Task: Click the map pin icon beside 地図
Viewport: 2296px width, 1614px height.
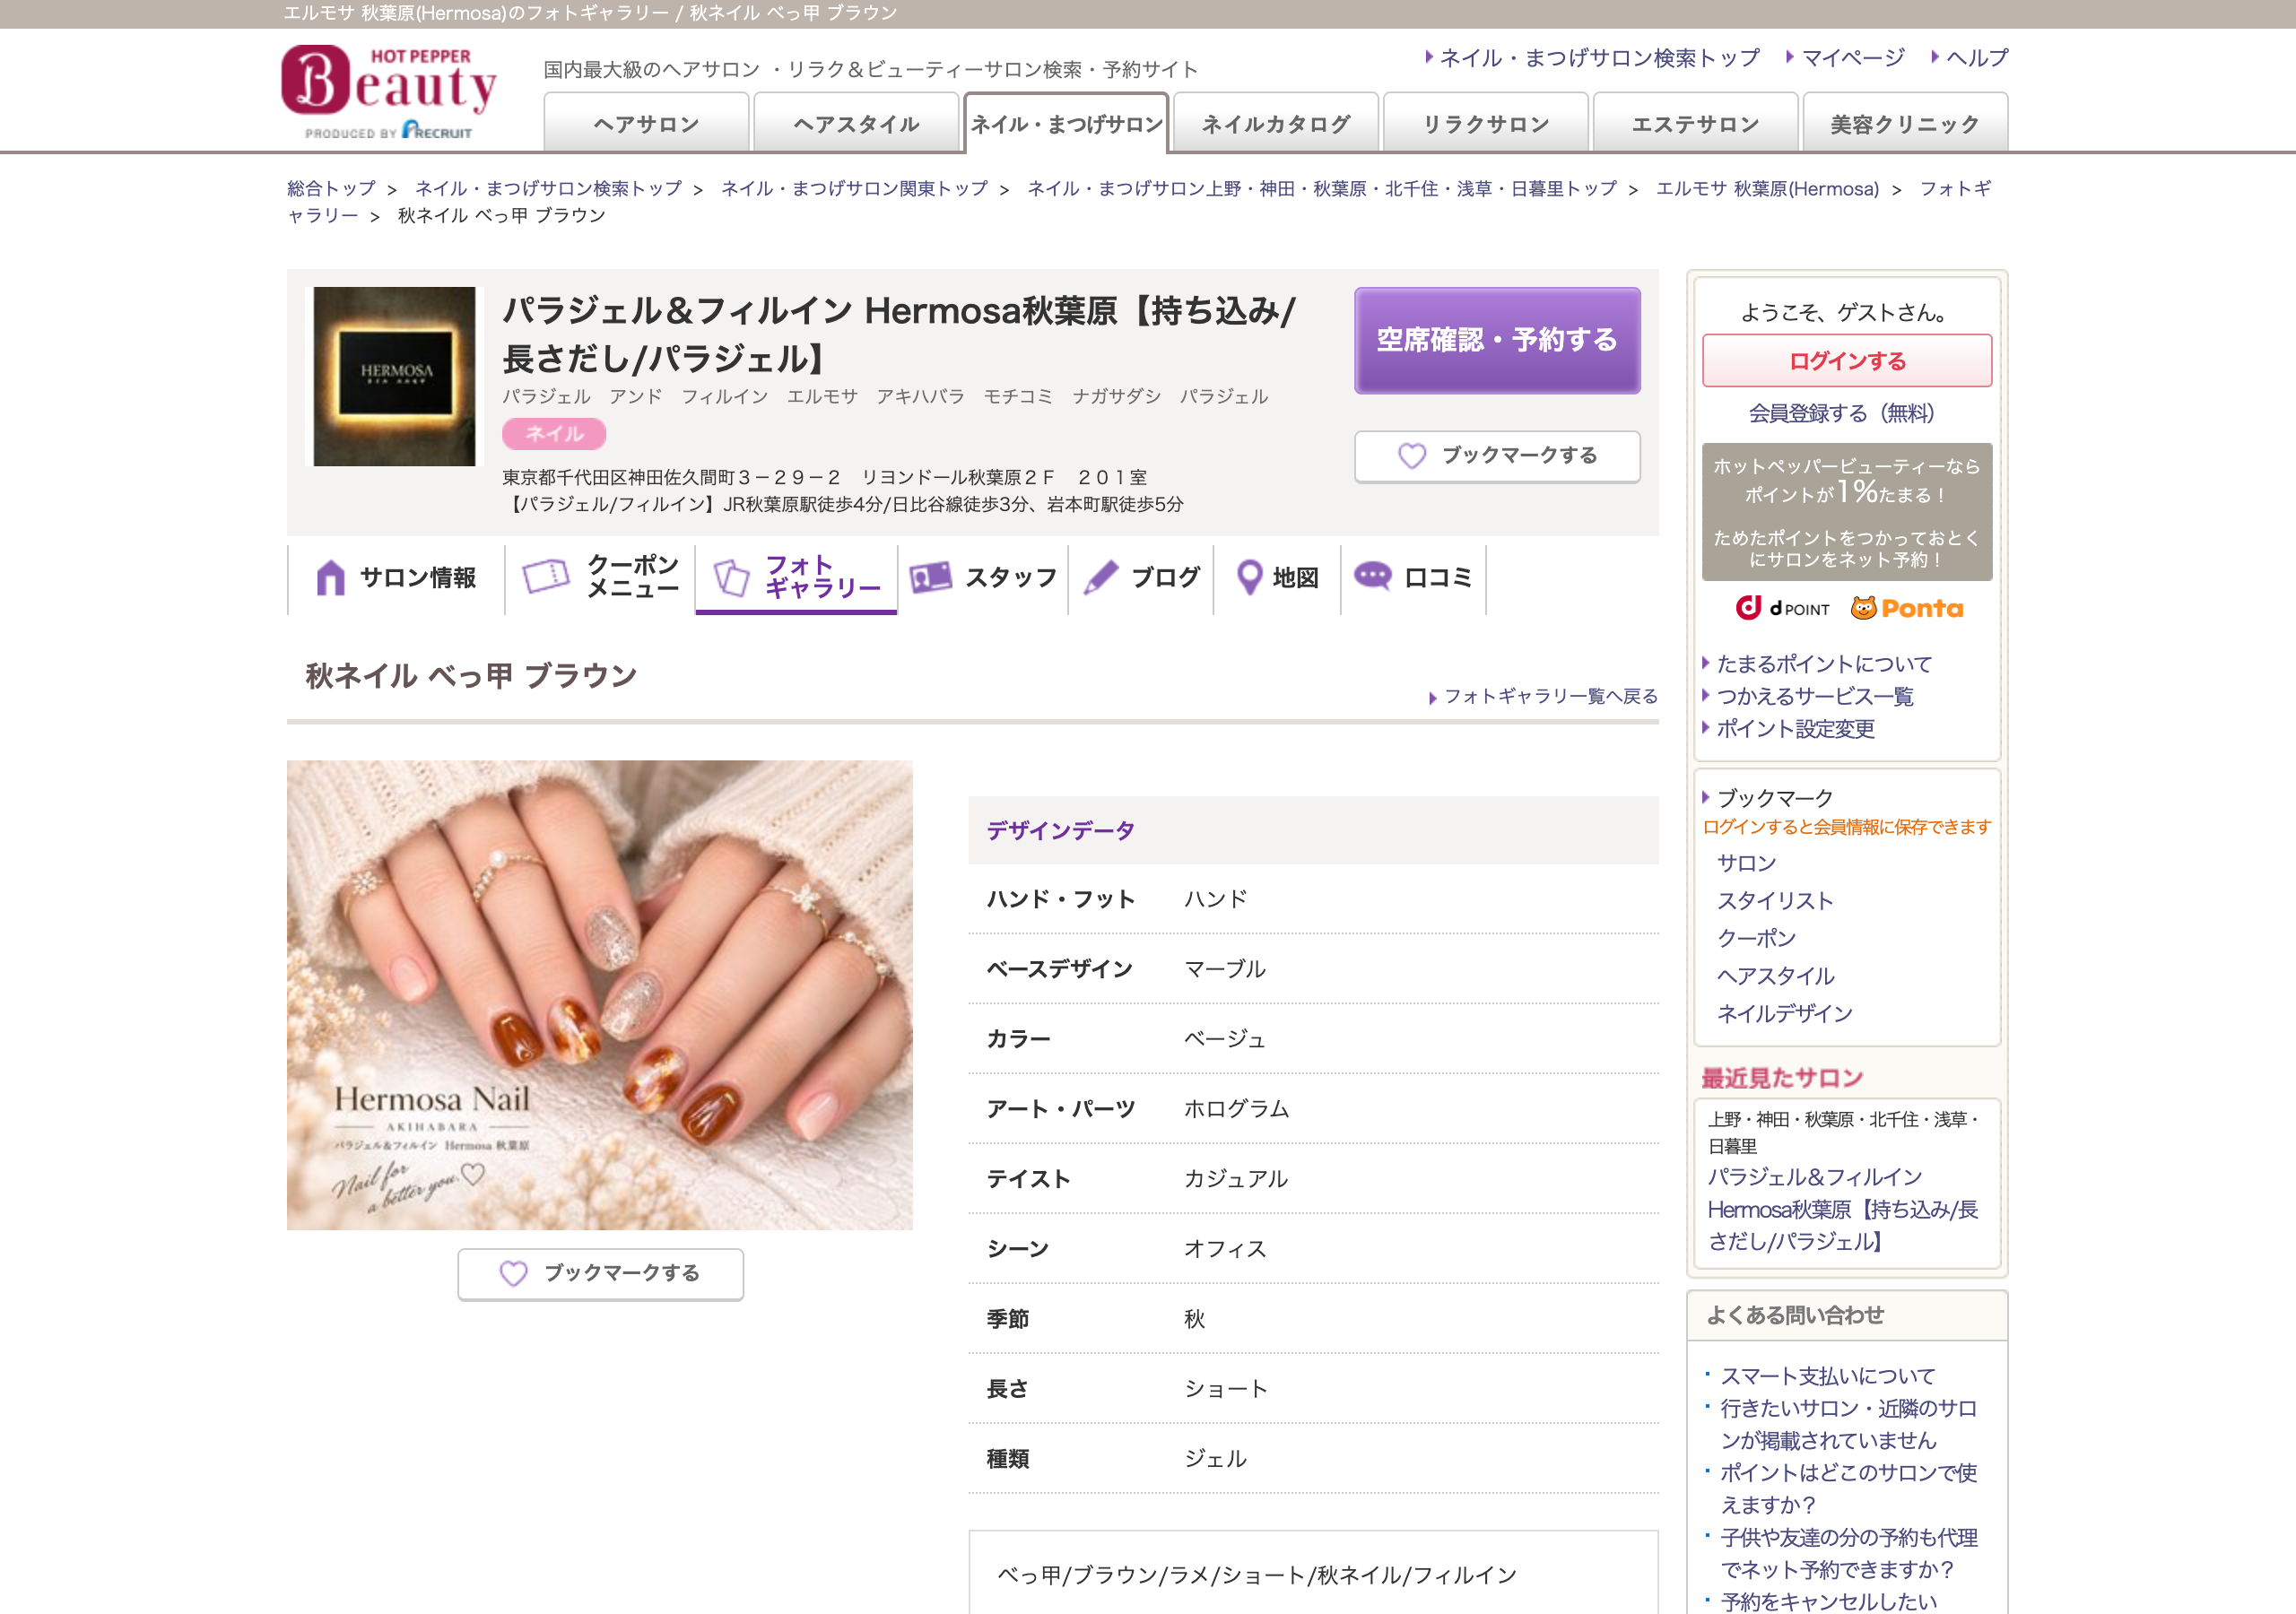Action: 1249,577
